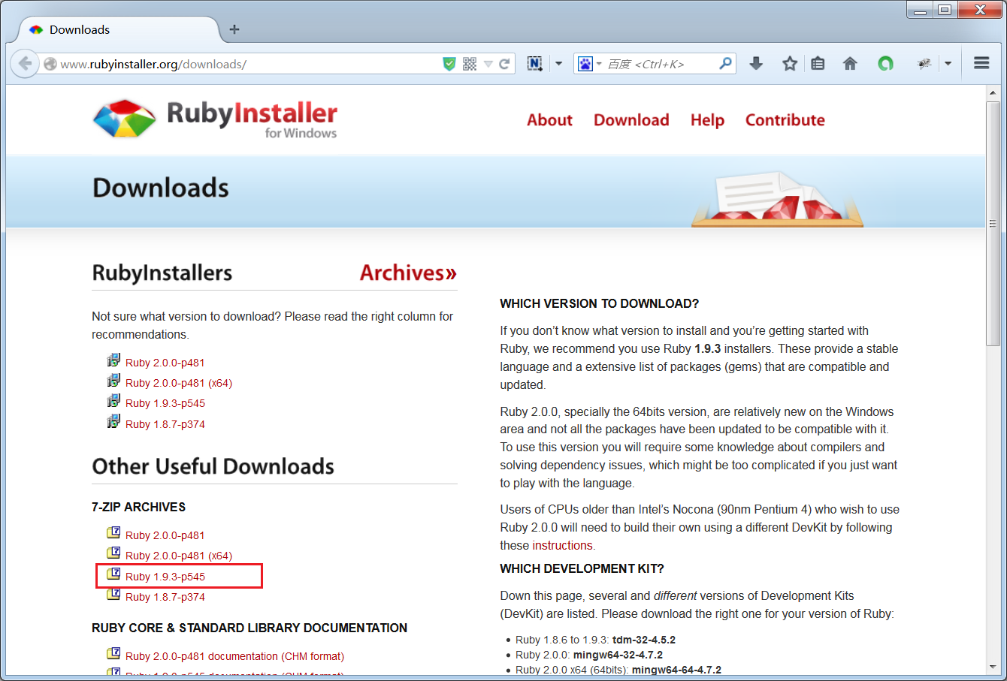Viewport: 1007px width, 681px height.
Task: Click the green shield security icon in address bar
Action: click(x=449, y=64)
